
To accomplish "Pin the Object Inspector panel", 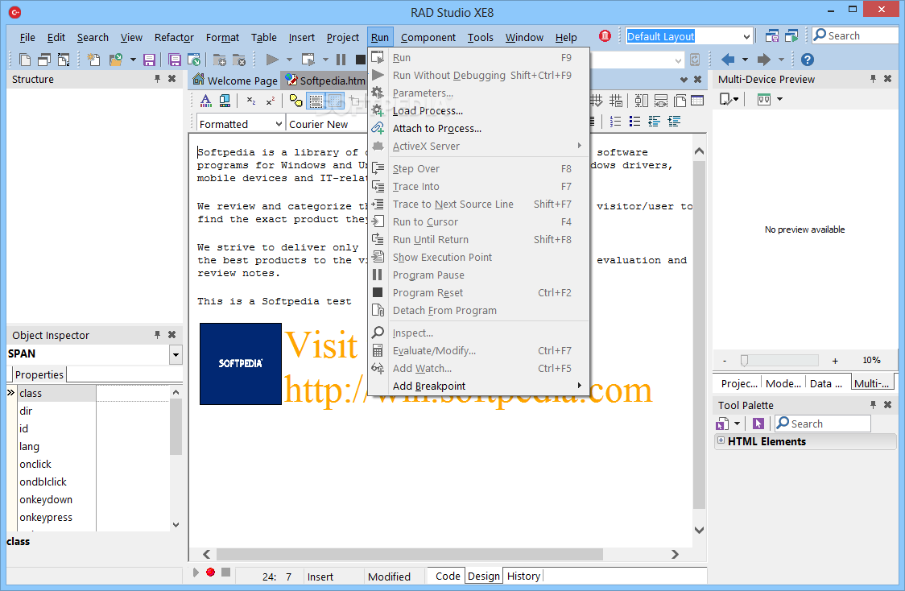I will 157,335.
